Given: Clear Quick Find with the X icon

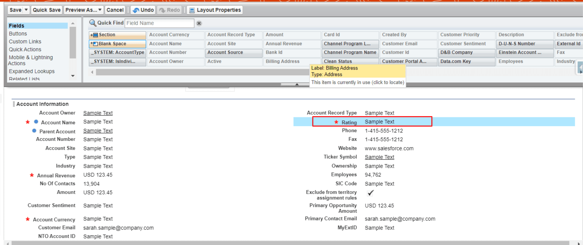Looking at the screenshot, I should 199,23.
